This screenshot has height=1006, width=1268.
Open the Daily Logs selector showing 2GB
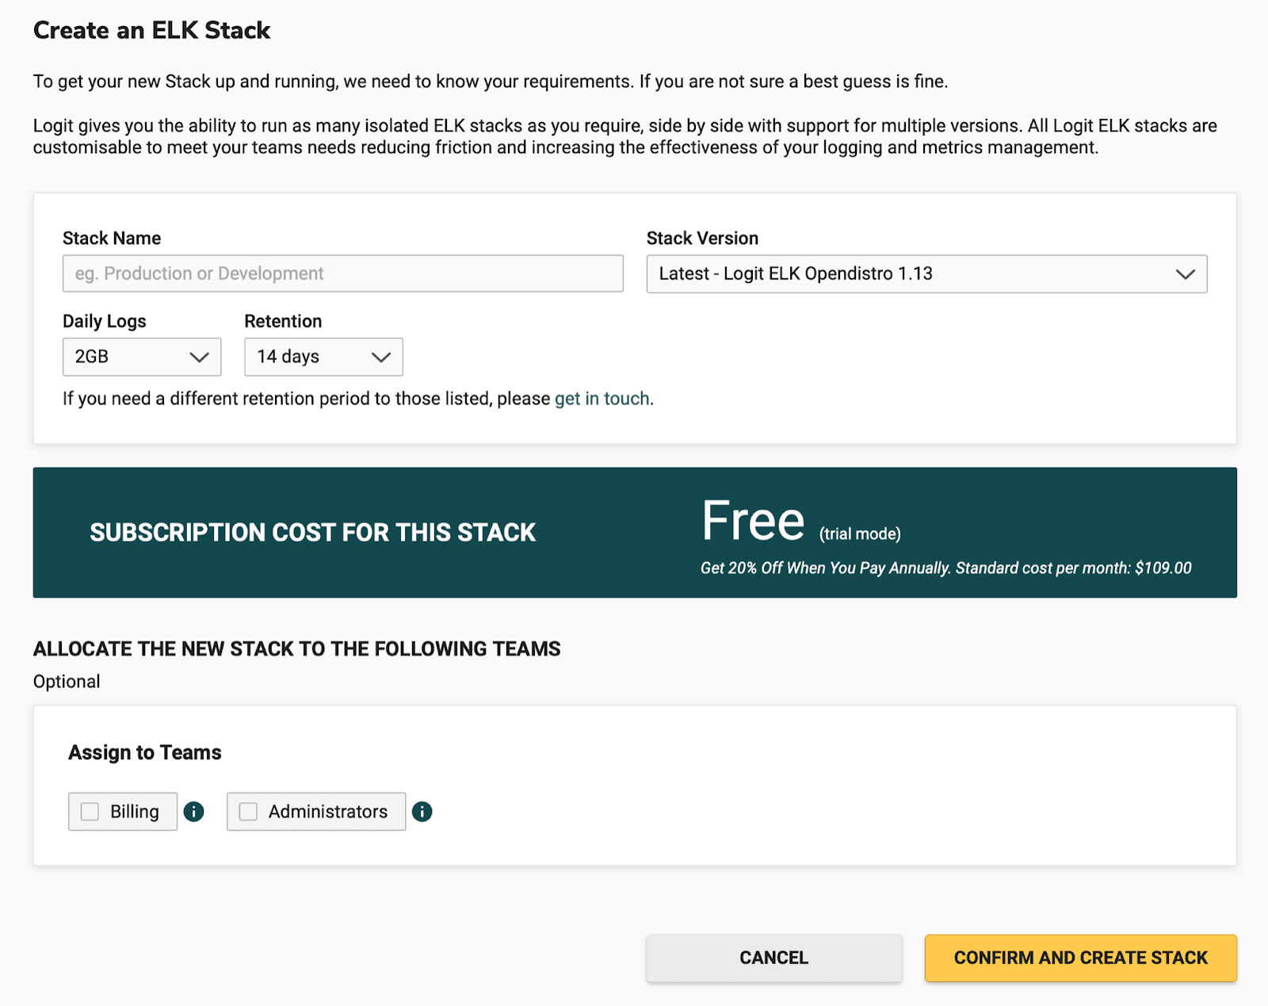[141, 357]
